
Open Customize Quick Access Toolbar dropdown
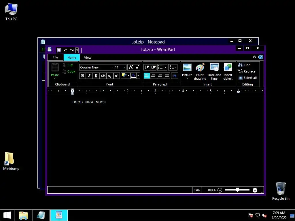(77, 50)
